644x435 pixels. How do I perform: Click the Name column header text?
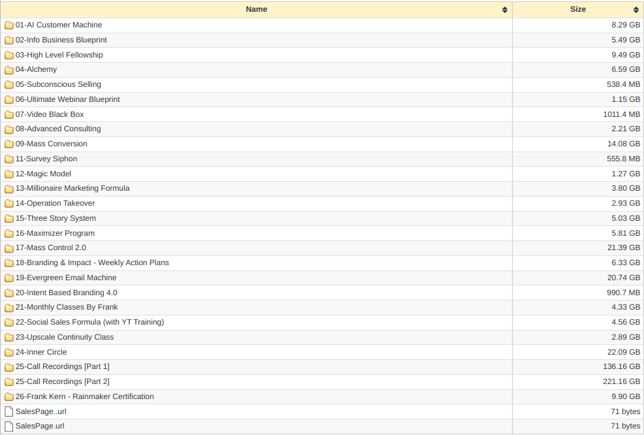(257, 9)
